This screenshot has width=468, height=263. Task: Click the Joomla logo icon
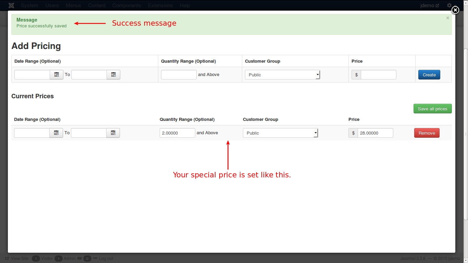11,5
